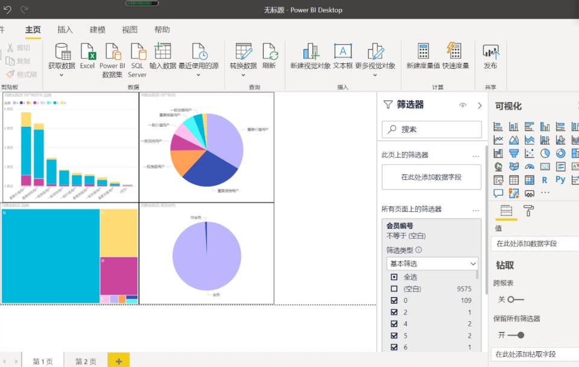Click the 转换数据 transform data icon
The height and width of the screenshot is (367, 579).
(x=243, y=51)
